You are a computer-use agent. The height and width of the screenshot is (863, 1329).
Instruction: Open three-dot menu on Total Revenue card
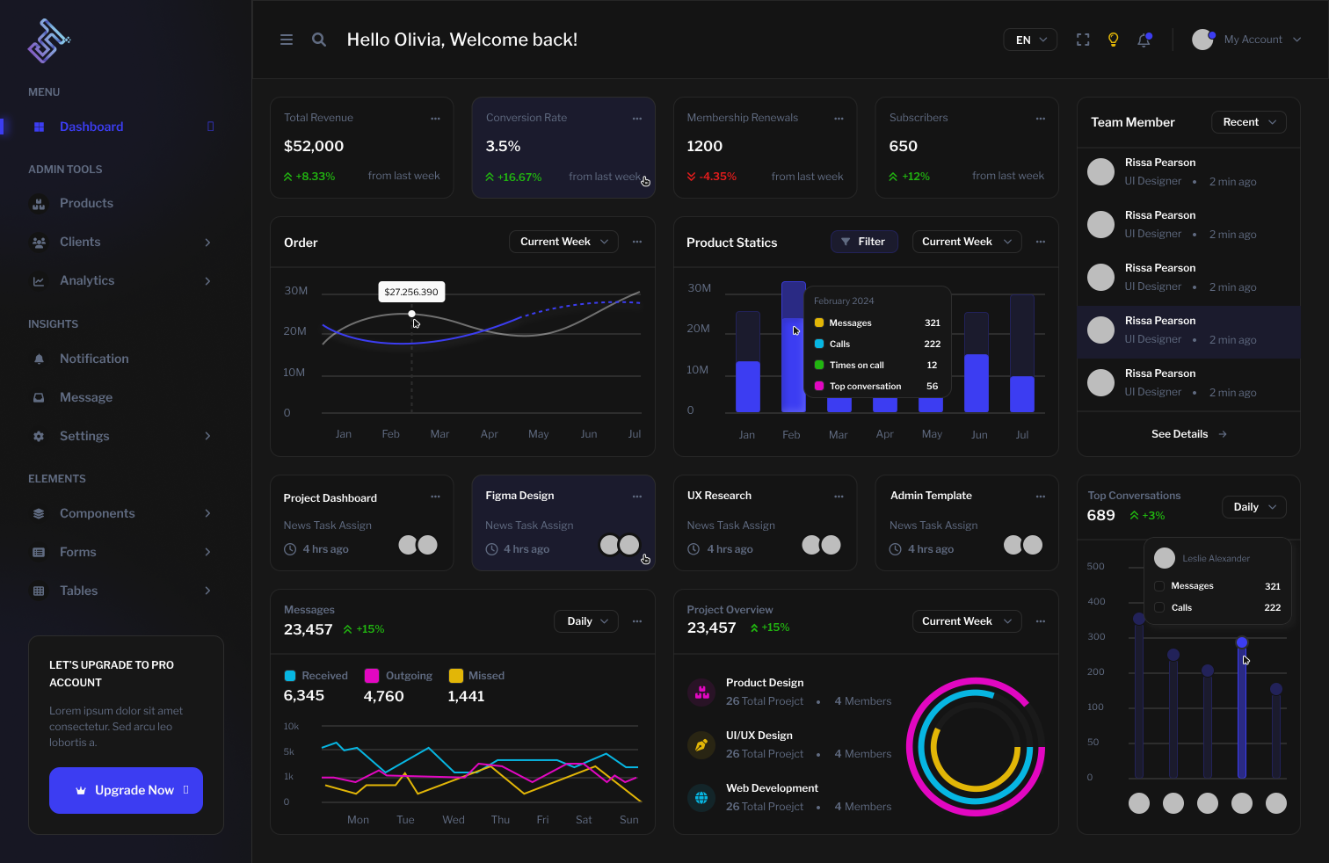435,118
